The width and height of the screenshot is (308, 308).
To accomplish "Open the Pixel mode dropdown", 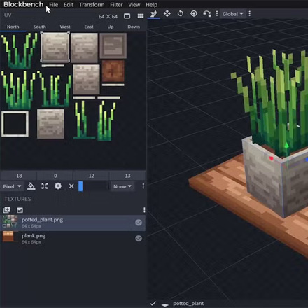I will point(12,186).
